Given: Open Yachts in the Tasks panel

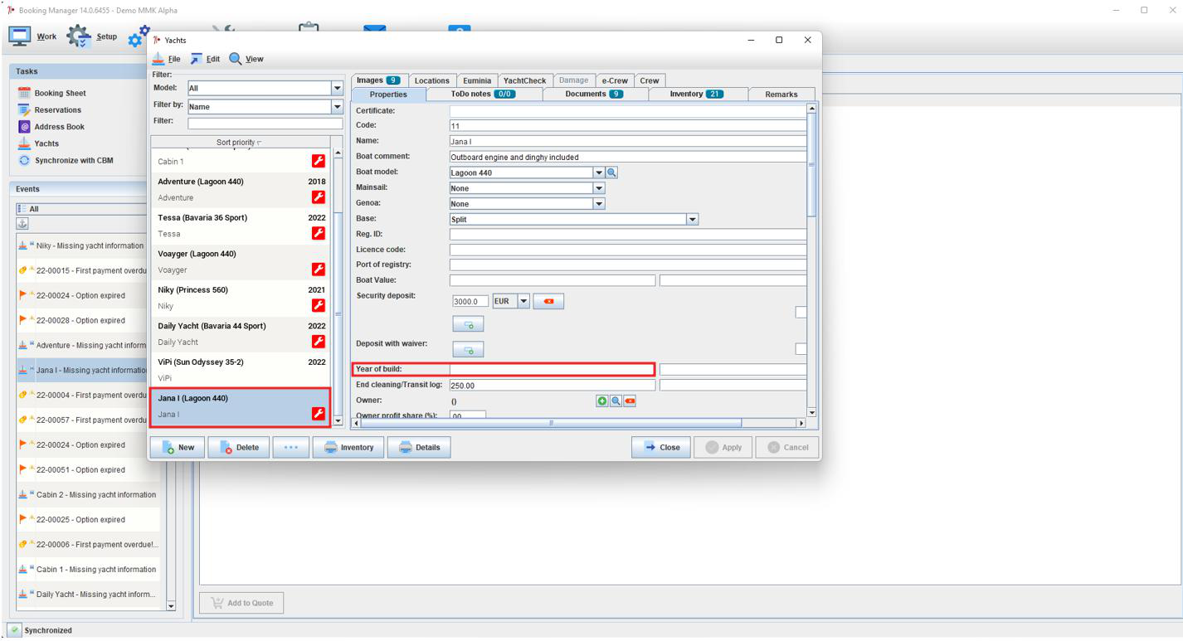Looking at the screenshot, I should 46,143.
